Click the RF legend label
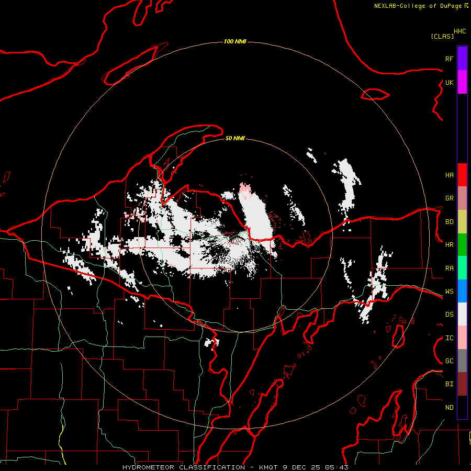 [449, 59]
